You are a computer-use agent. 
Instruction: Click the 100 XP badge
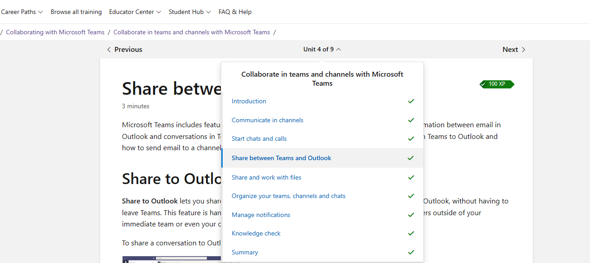point(496,84)
